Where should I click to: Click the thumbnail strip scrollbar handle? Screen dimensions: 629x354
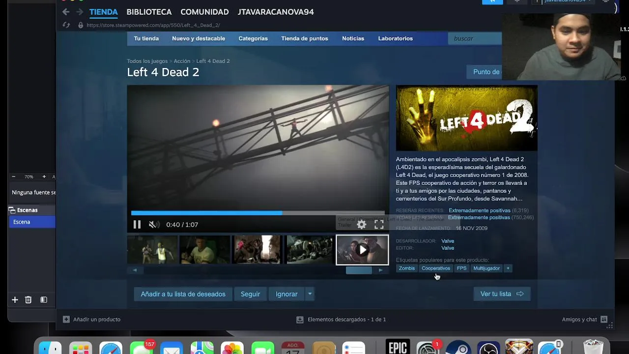point(359,270)
